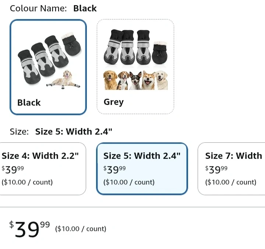Click the row of five dogs picture
Screen dimensions: 265x249
[135, 80]
